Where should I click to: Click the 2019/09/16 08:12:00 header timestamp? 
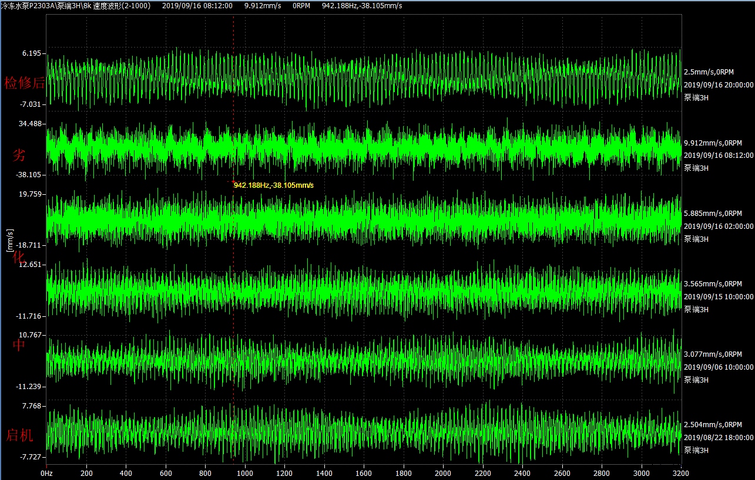tap(197, 5)
